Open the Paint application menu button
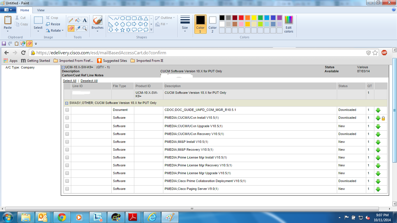 8,10
